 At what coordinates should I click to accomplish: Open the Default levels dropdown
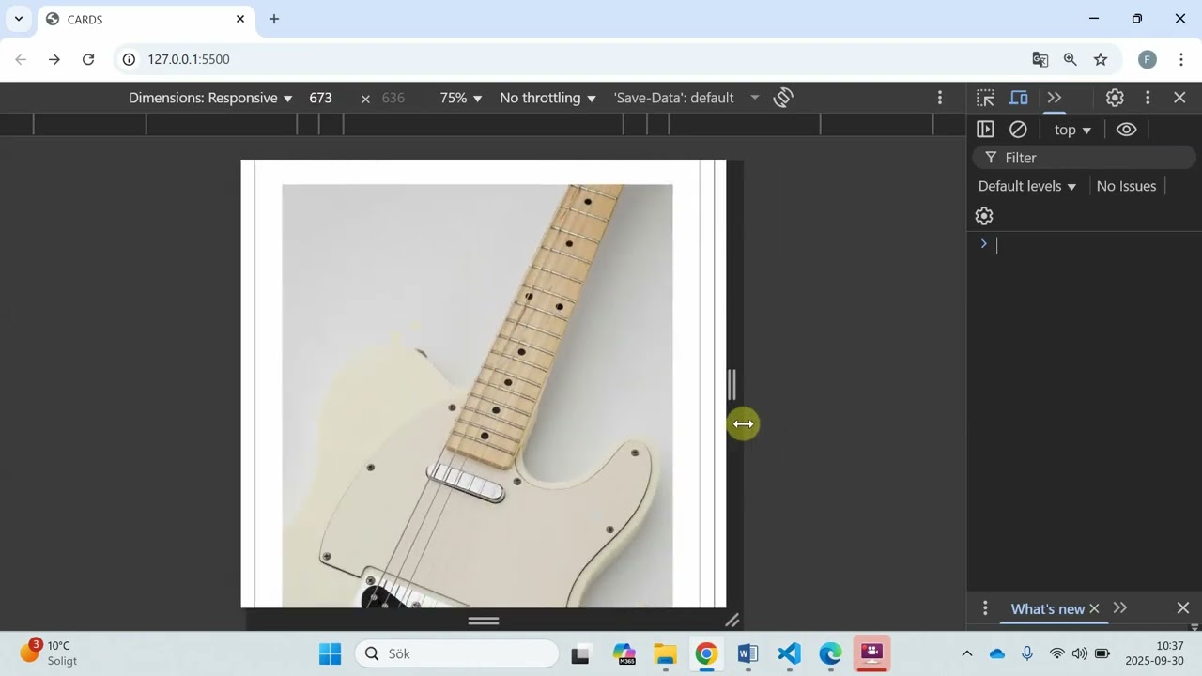point(1026,186)
